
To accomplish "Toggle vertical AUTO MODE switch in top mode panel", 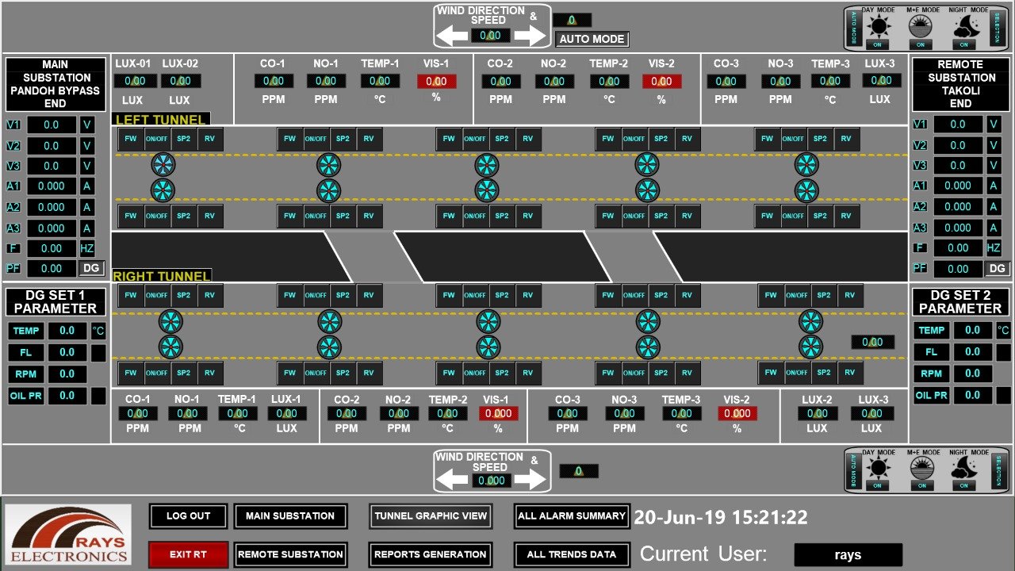I will click(854, 28).
